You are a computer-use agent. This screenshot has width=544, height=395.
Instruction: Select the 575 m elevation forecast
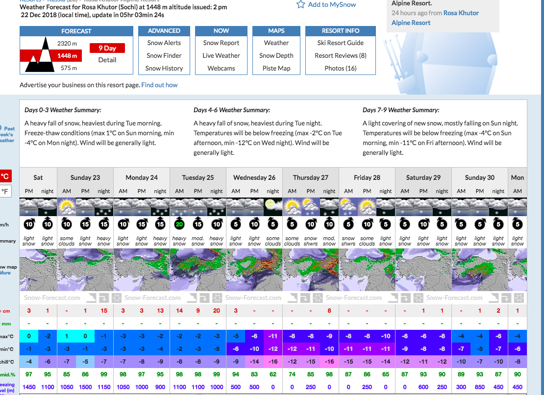(69, 68)
